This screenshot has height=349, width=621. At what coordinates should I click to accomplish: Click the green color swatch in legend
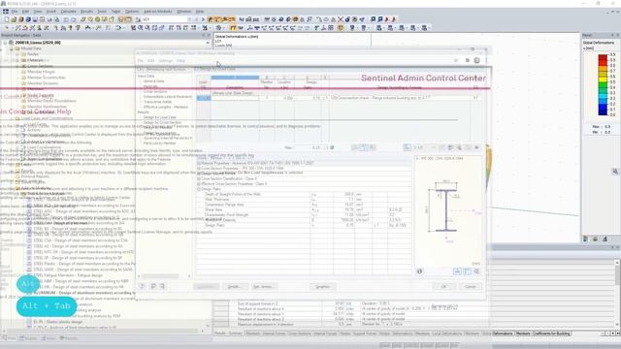(x=603, y=85)
